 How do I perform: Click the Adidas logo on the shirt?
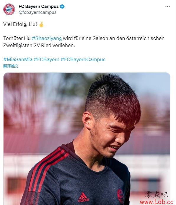tap(84, 197)
